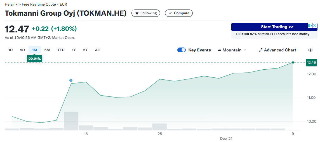
Task: Open the Advanced Chart view
Action: coord(277,50)
